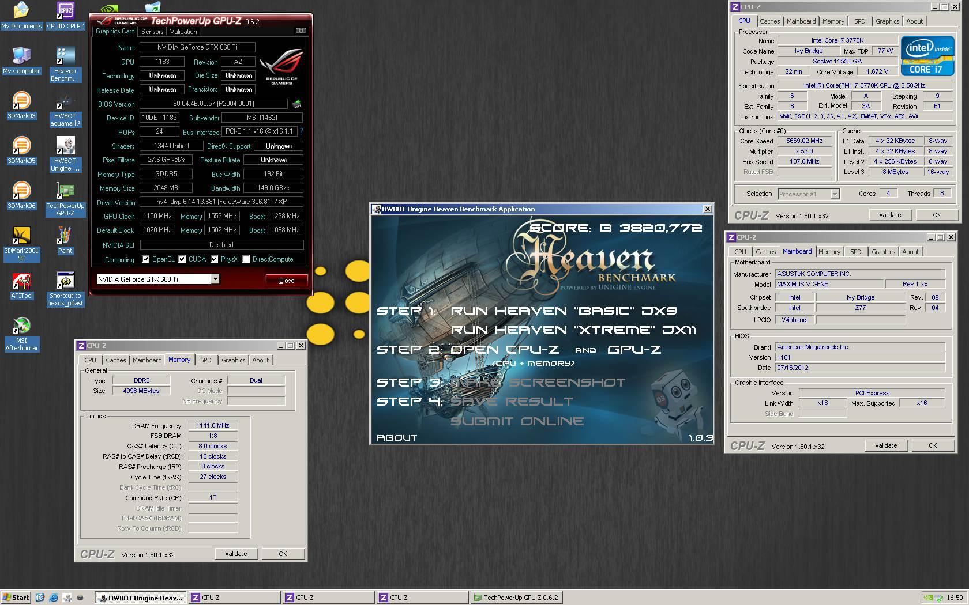Click OK in Mainboard CPU-Z window
This screenshot has width=969, height=605.
(x=933, y=445)
